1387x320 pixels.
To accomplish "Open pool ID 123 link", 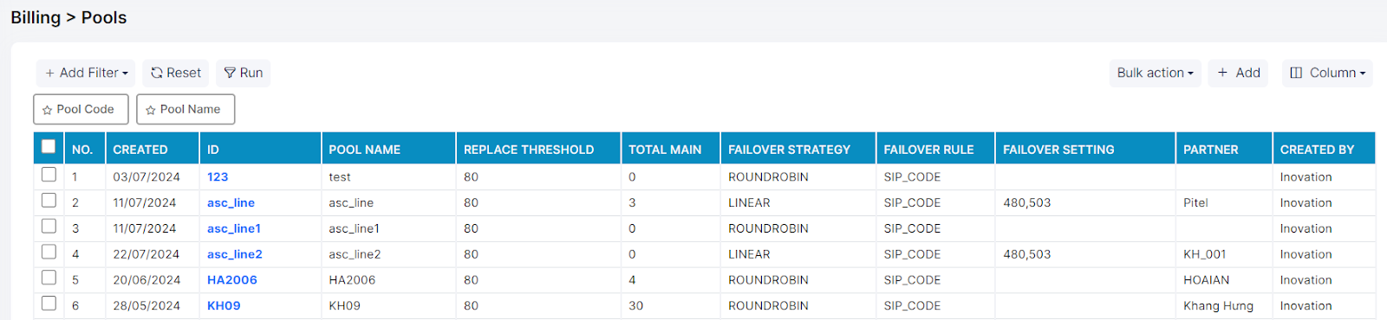I will (x=218, y=176).
